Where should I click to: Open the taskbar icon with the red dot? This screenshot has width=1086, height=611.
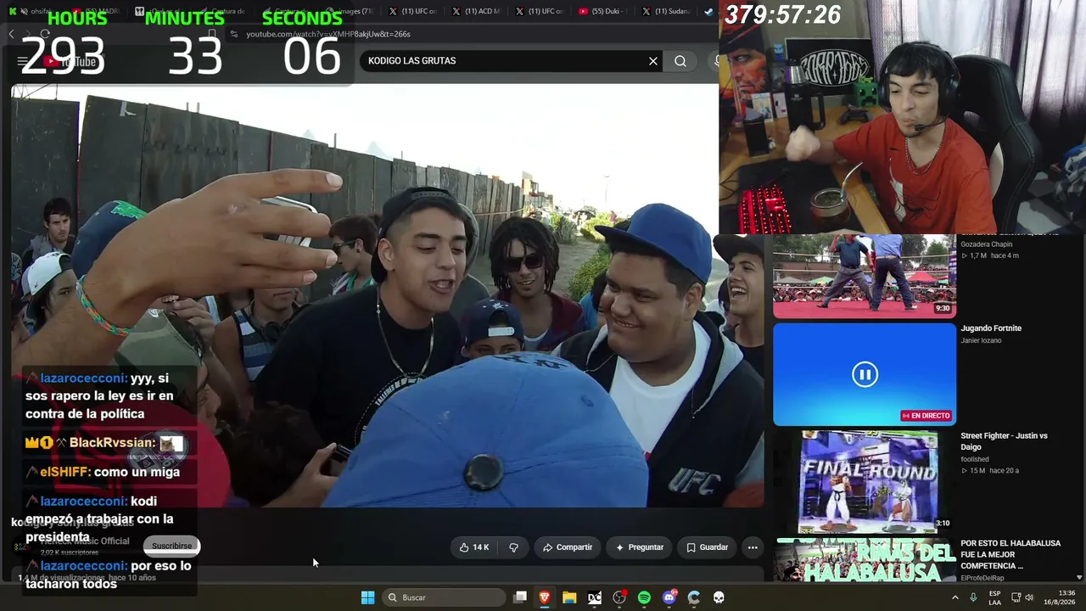(x=619, y=597)
